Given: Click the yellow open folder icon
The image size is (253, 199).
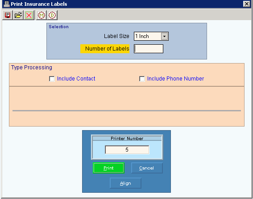Looking at the screenshot, I should [x=18, y=15].
